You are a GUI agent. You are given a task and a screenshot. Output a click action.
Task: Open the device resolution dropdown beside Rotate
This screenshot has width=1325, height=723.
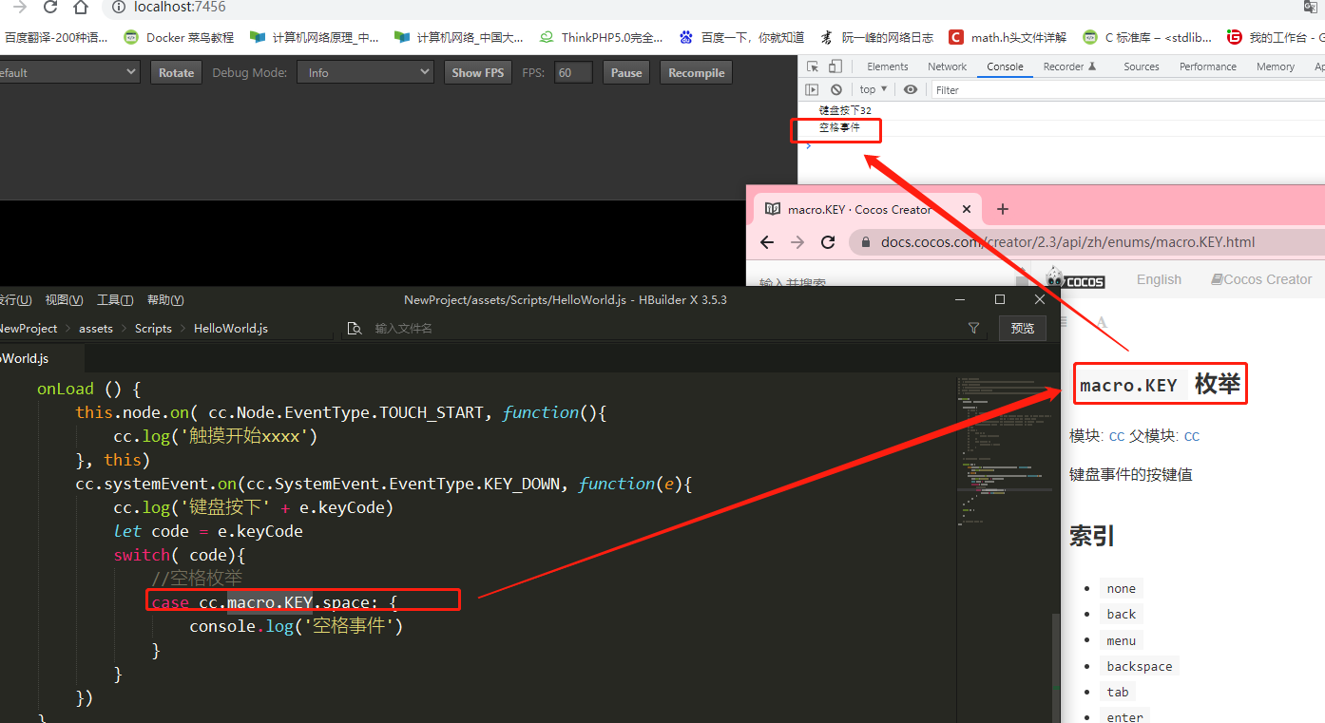coord(68,72)
